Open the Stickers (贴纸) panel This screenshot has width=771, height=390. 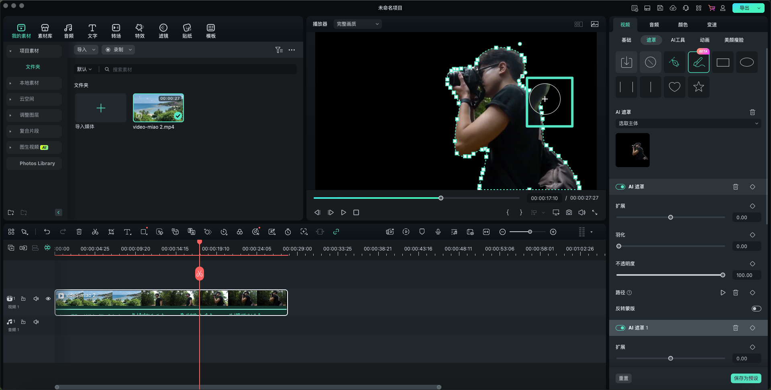pyautogui.click(x=187, y=30)
